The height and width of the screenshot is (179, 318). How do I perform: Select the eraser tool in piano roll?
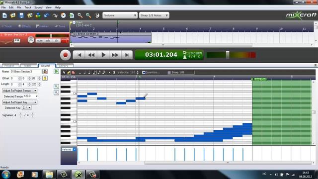(73, 73)
